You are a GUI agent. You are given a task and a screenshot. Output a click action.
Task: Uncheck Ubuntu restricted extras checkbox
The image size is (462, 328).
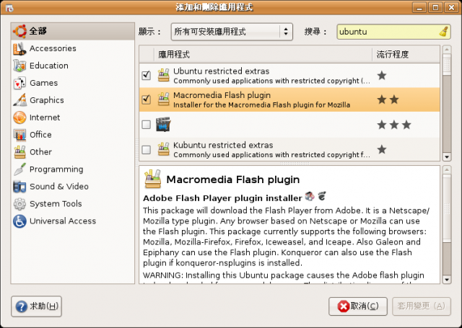coord(146,75)
